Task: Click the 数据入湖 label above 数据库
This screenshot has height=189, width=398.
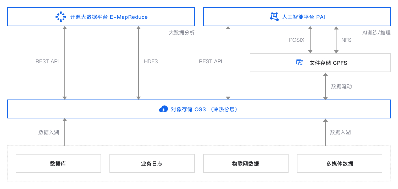Action: tap(49, 132)
